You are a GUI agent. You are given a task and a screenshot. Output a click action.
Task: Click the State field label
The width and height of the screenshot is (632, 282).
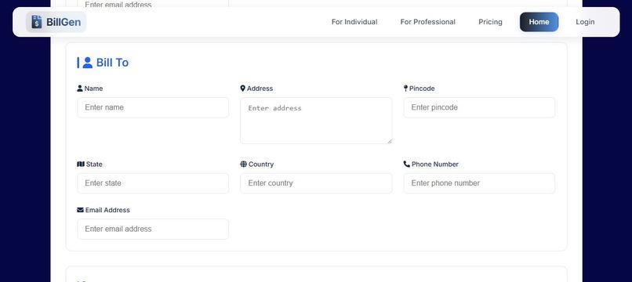(x=94, y=164)
